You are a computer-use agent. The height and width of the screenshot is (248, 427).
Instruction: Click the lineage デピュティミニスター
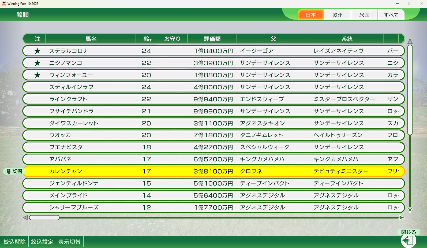click(x=341, y=171)
